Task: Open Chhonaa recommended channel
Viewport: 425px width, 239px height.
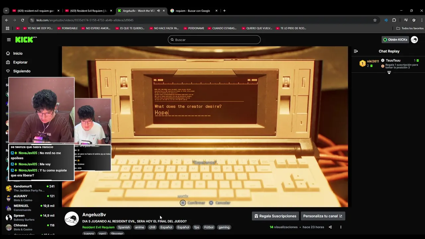Action: tap(30, 227)
